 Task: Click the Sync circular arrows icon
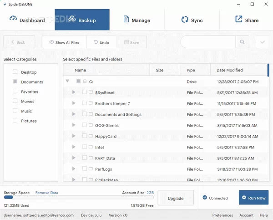pos(184,20)
